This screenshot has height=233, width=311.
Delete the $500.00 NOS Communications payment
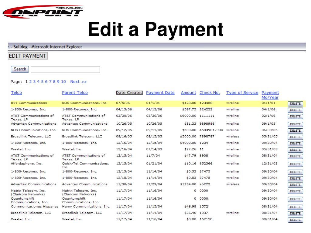[x=295, y=130]
